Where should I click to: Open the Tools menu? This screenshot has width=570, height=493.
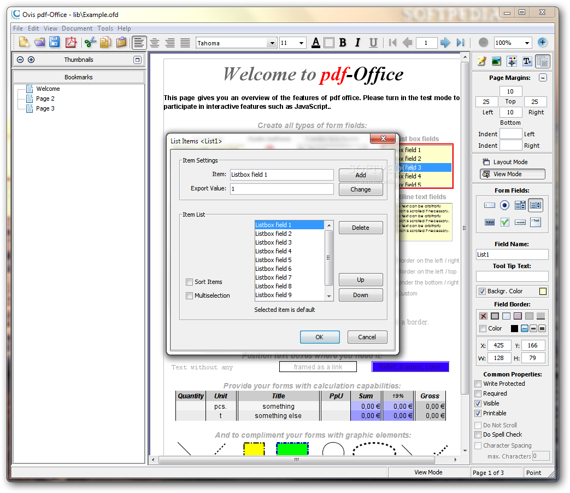coord(105,28)
